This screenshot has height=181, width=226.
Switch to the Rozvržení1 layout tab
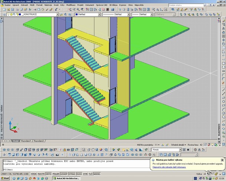(x=26, y=141)
